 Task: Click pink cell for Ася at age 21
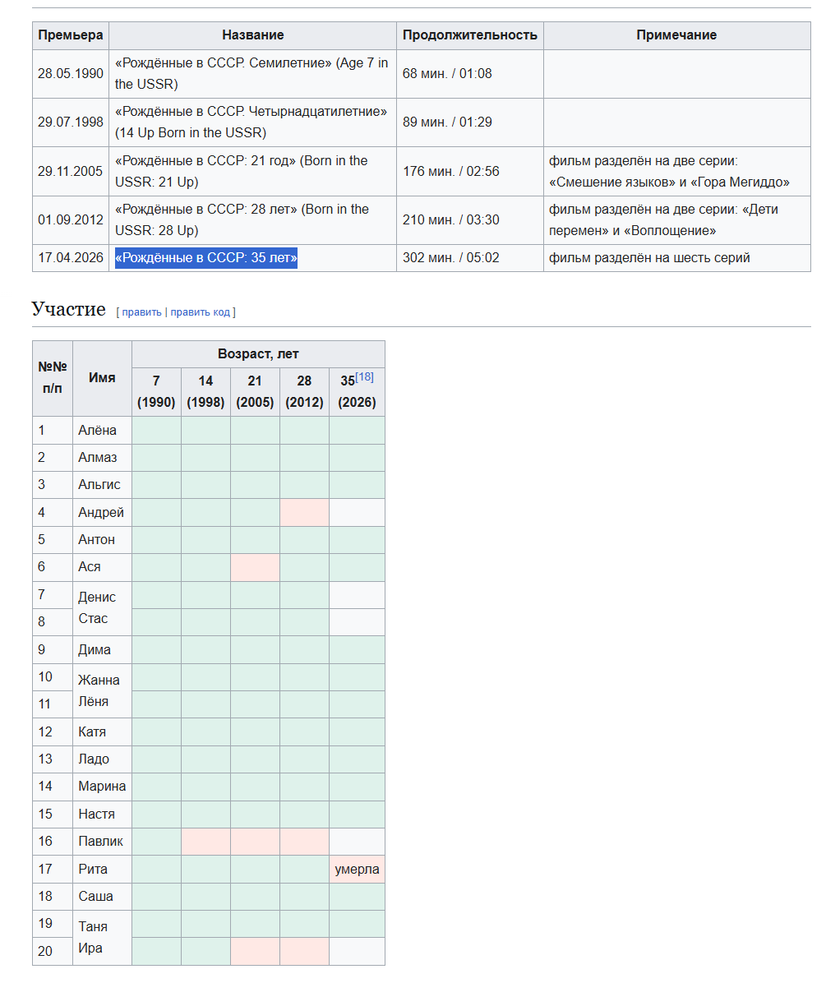coord(255,567)
